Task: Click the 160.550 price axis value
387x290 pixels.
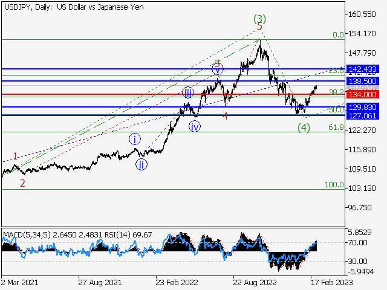Action: pos(362,14)
